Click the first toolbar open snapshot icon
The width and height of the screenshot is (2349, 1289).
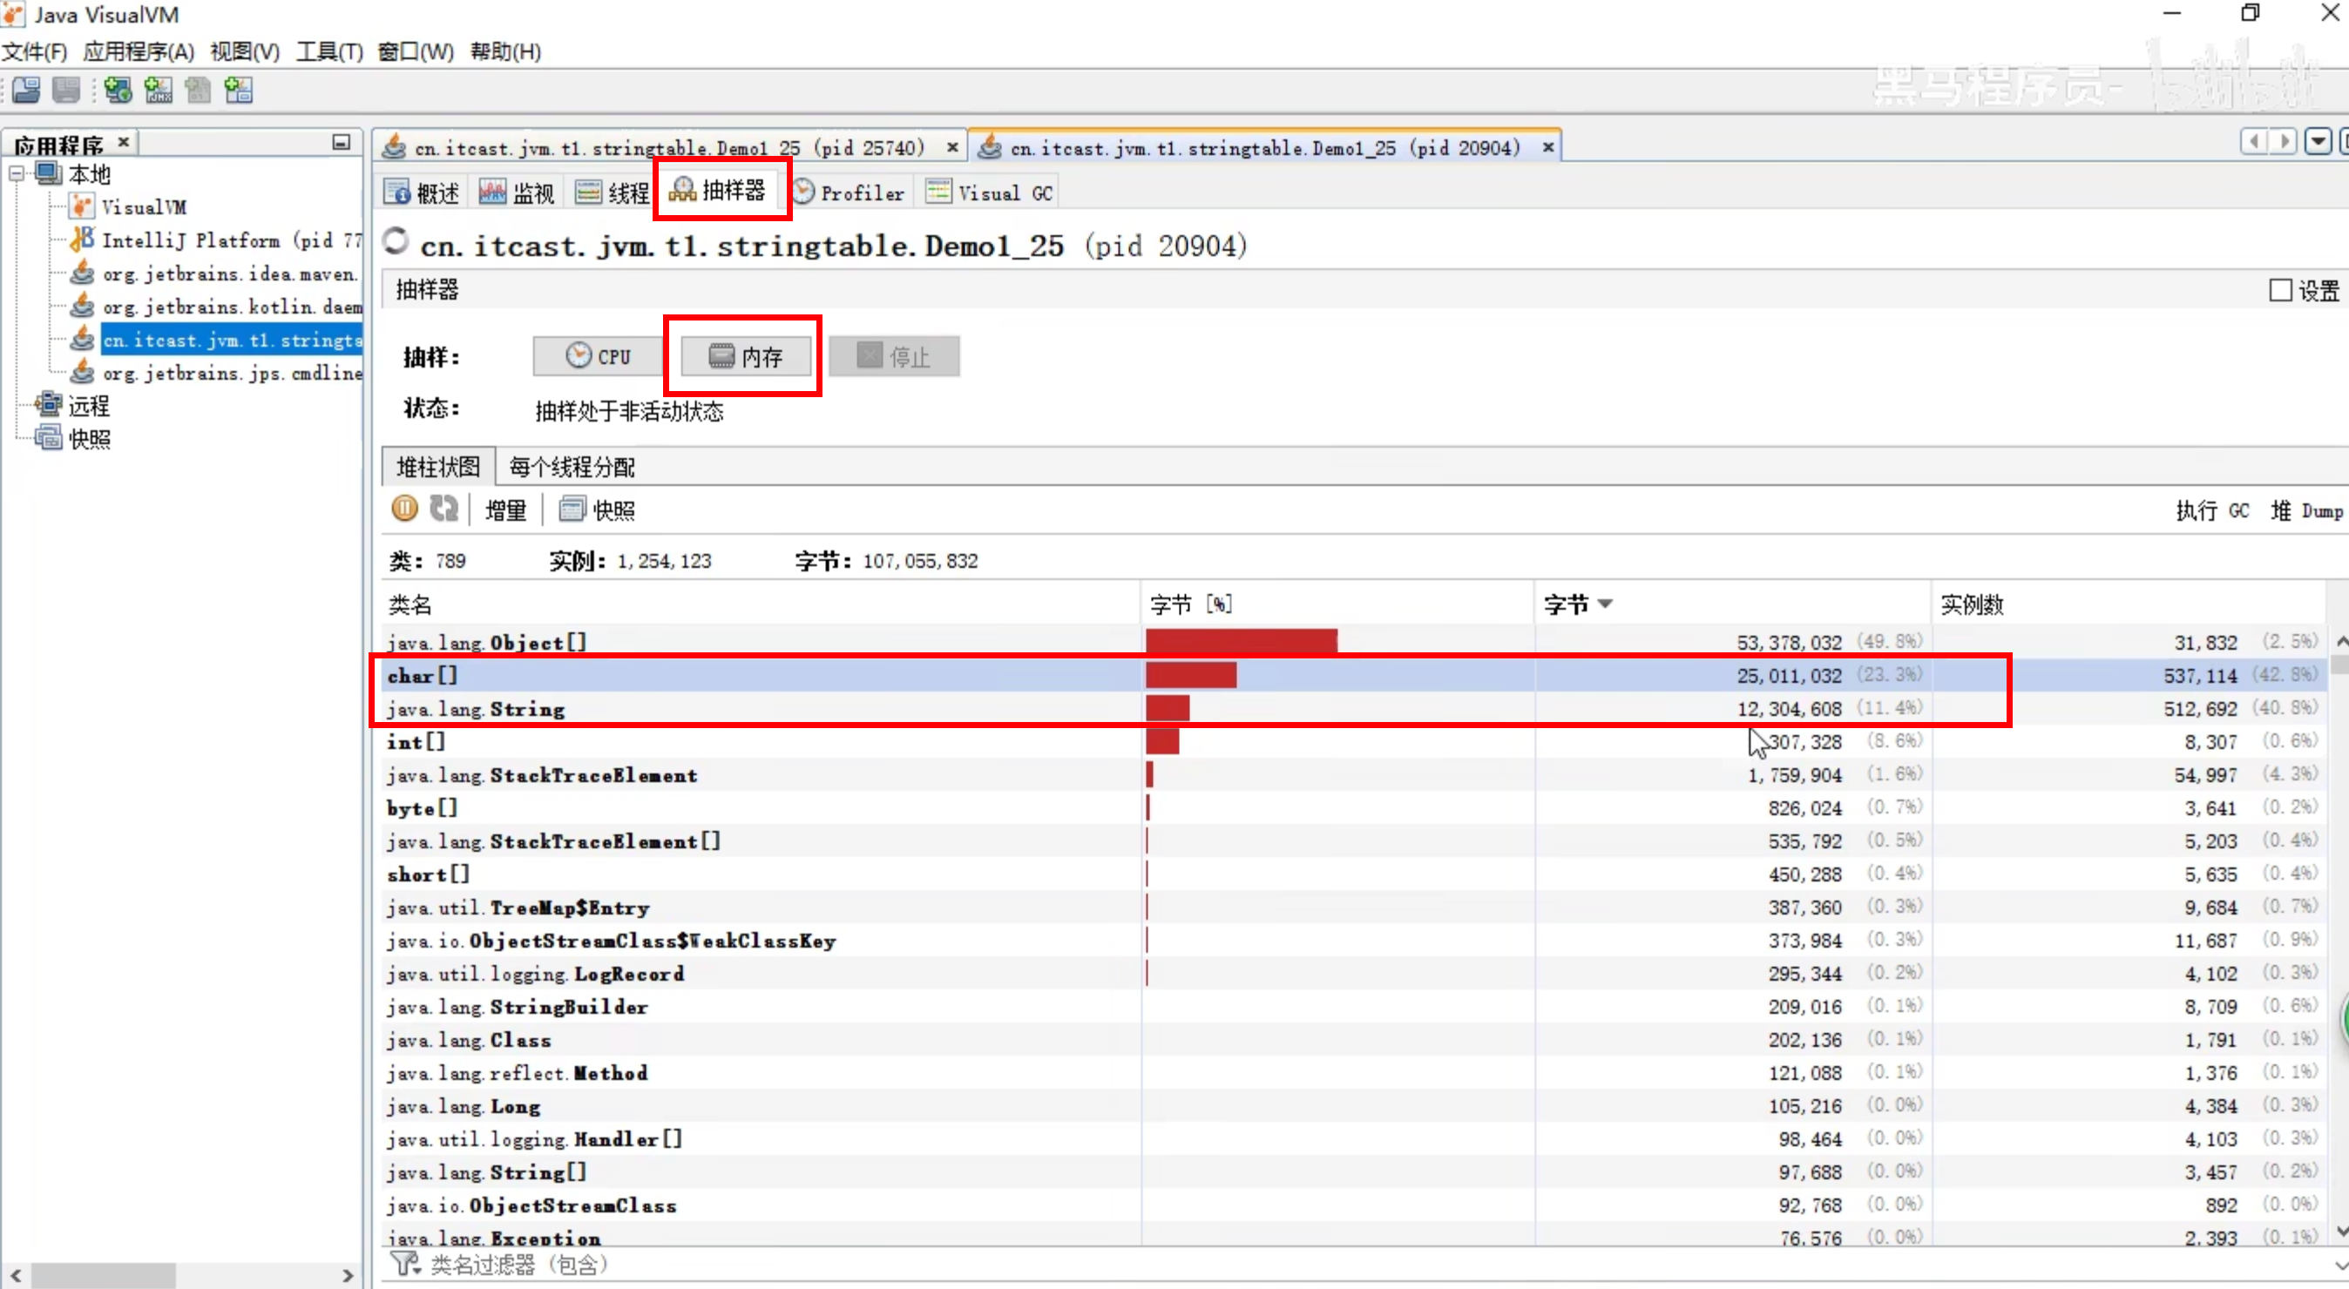(25, 91)
